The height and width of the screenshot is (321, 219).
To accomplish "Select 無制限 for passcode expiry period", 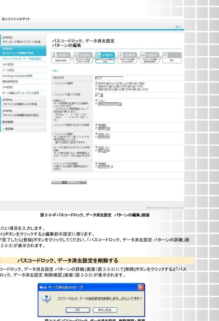I will coord(97,164).
